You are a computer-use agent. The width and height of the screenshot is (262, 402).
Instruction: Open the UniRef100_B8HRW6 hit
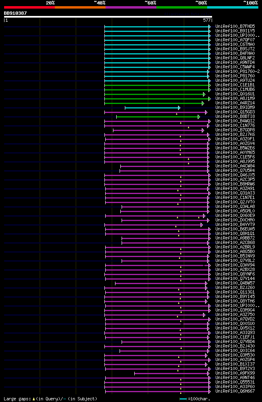pos(235,184)
